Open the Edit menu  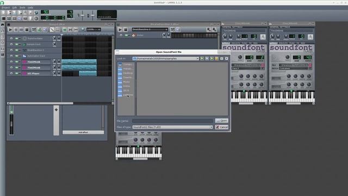[15, 8]
